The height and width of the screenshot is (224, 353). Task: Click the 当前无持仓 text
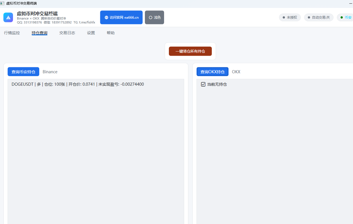[x=217, y=84]
